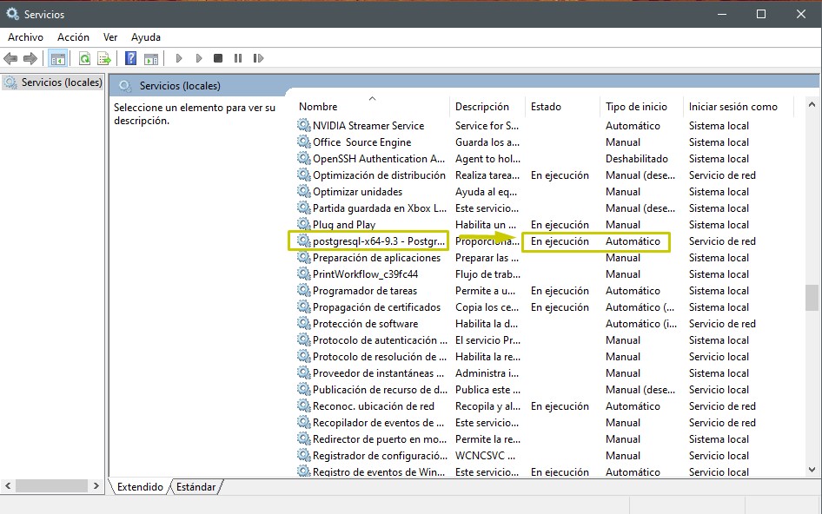Screen dimensions: 822x514
Task: Open help using the question mark icon
Action: 129,58
